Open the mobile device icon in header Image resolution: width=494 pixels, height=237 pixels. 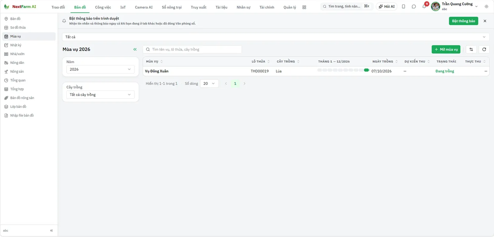tap(404, 6)
